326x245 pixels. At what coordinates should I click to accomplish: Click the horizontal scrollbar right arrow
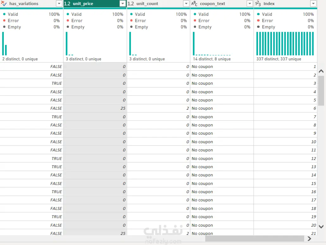pyautogui.click(x=309, y=239)
